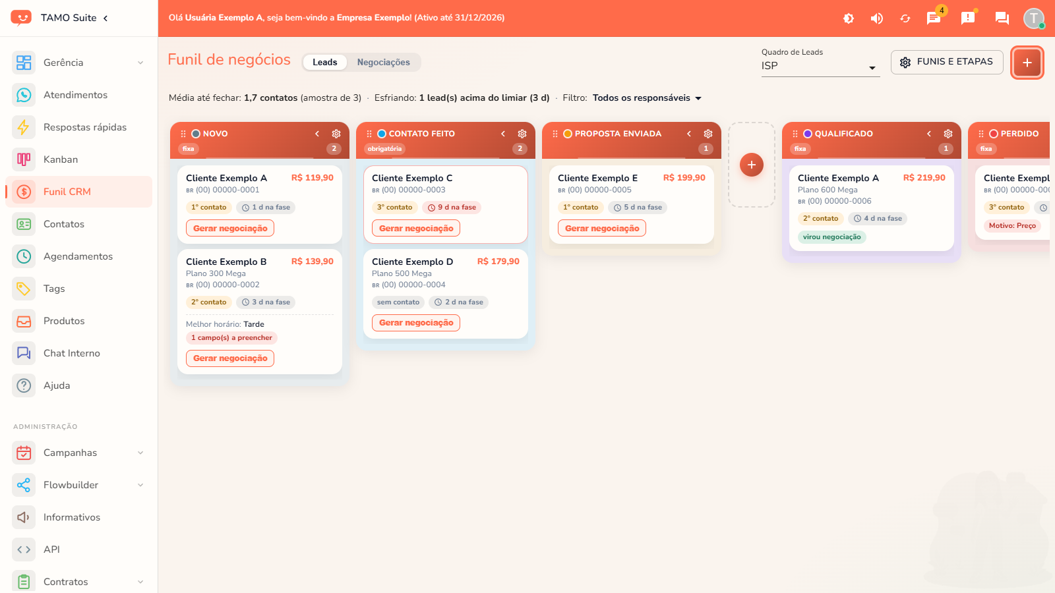
Task: Mute notification sounds via speaker icon
Action: 877,18
